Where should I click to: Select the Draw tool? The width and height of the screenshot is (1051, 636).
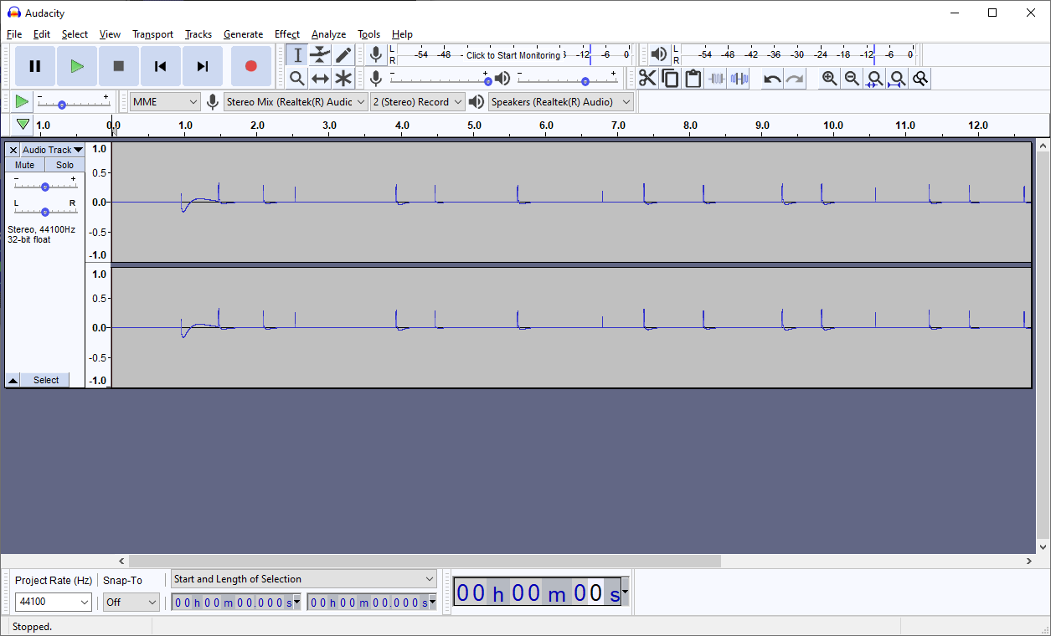[343, 54]
